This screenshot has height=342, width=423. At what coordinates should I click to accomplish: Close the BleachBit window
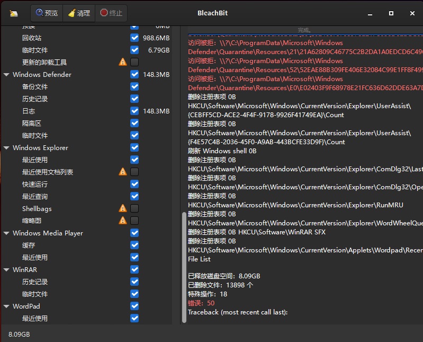pyautogui.click(x=412, y=13)
